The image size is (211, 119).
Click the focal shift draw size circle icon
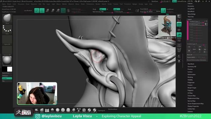[x=137, y=11]
